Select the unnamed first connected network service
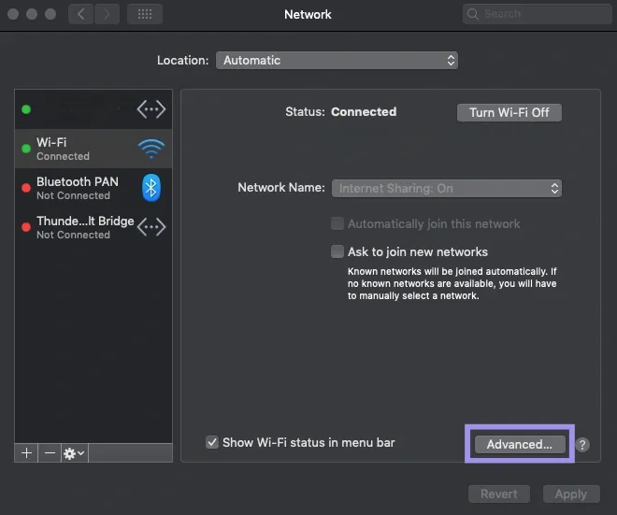 click(93, 109)
